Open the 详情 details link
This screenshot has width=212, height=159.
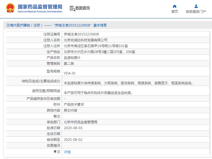coord(67,152)
